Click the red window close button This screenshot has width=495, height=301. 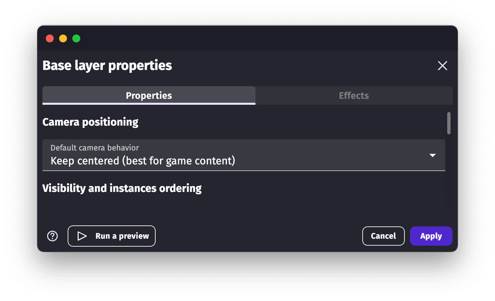(x=50, y=38)
